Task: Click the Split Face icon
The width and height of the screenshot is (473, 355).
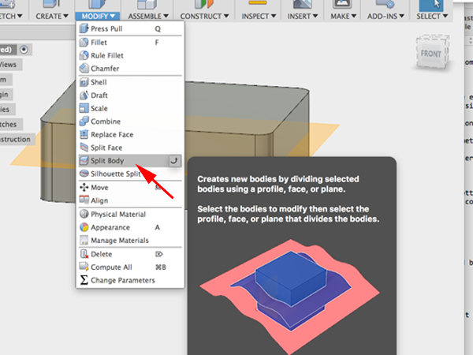Action: [84, 148]
